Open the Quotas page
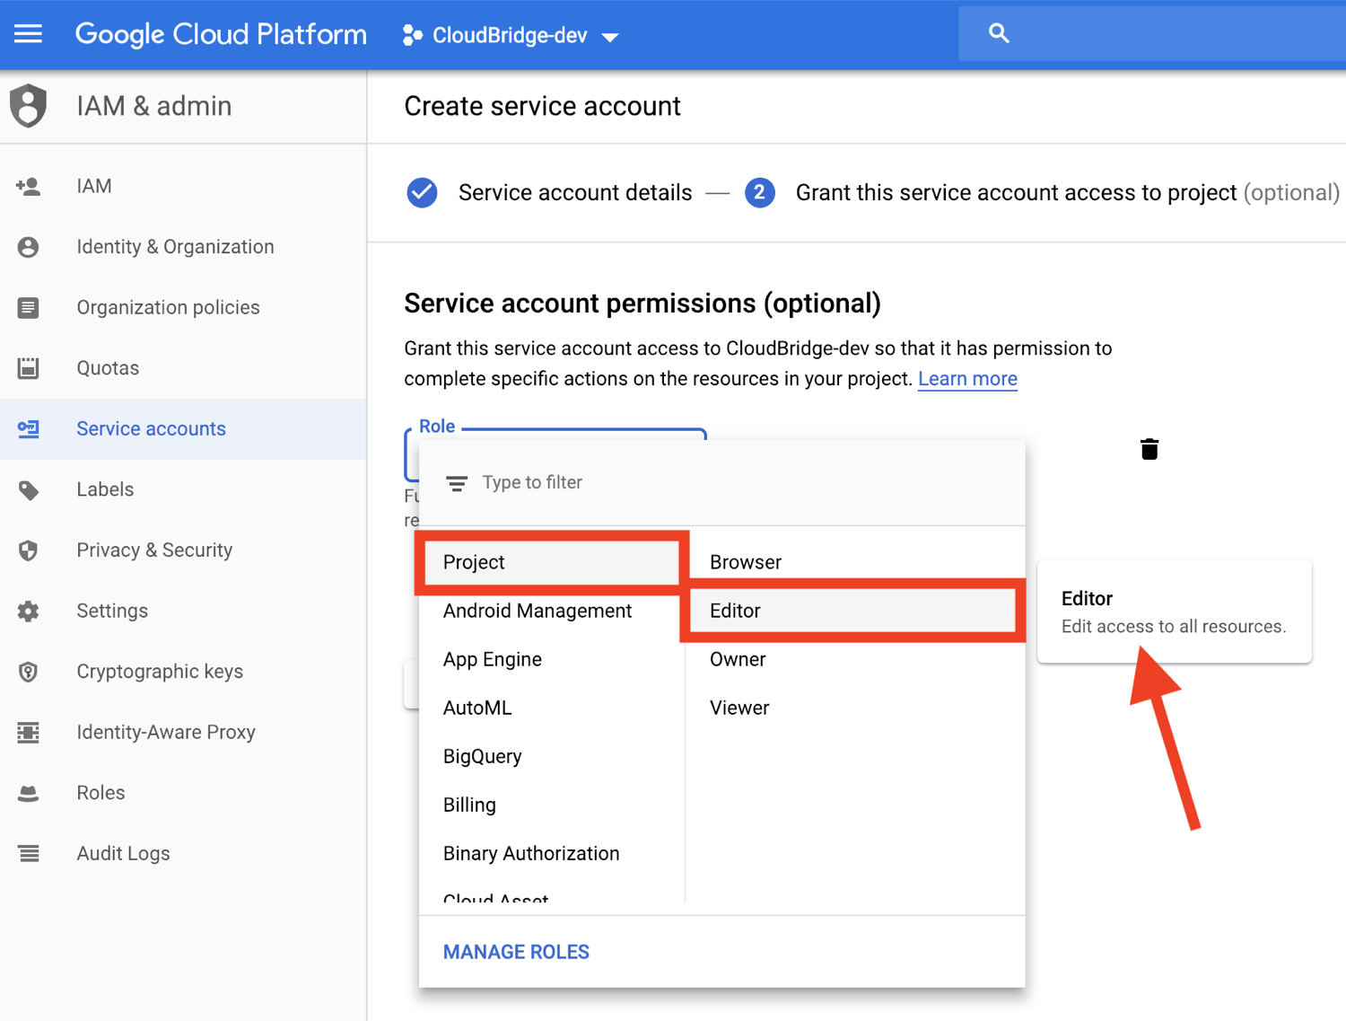 [x=183, y=368]
